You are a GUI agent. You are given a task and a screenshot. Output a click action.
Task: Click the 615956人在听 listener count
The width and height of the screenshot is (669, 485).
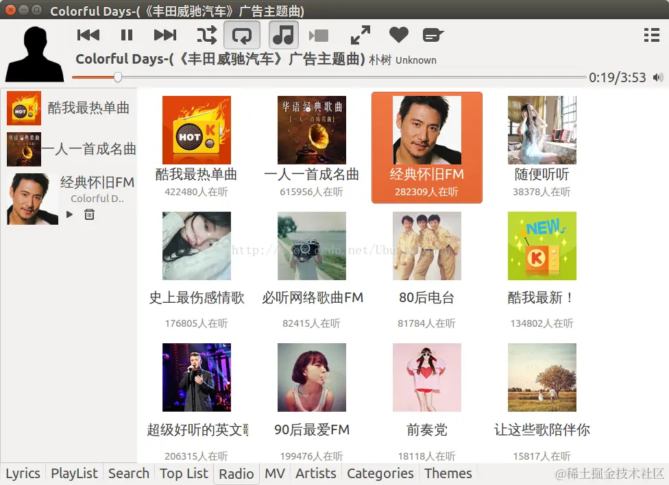(x=311, y=192)
